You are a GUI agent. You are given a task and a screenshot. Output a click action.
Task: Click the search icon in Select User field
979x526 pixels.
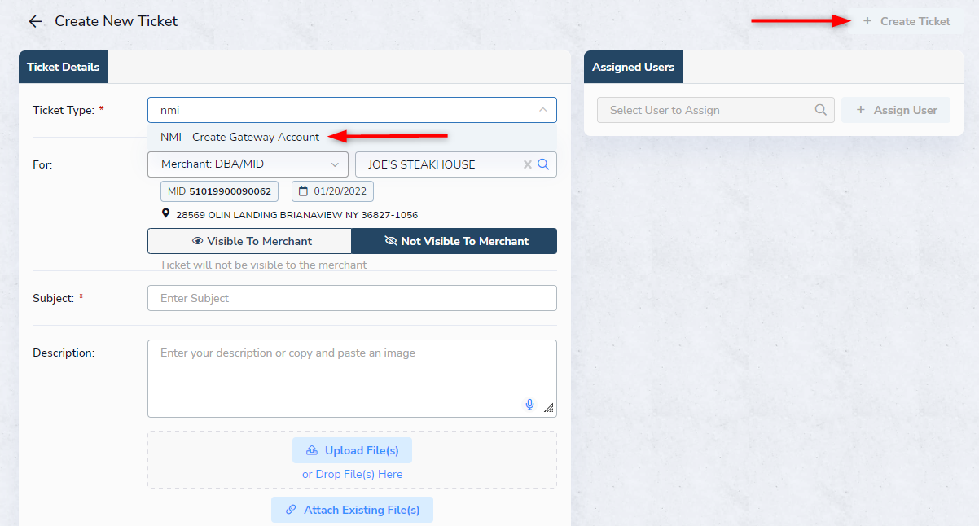820,110
